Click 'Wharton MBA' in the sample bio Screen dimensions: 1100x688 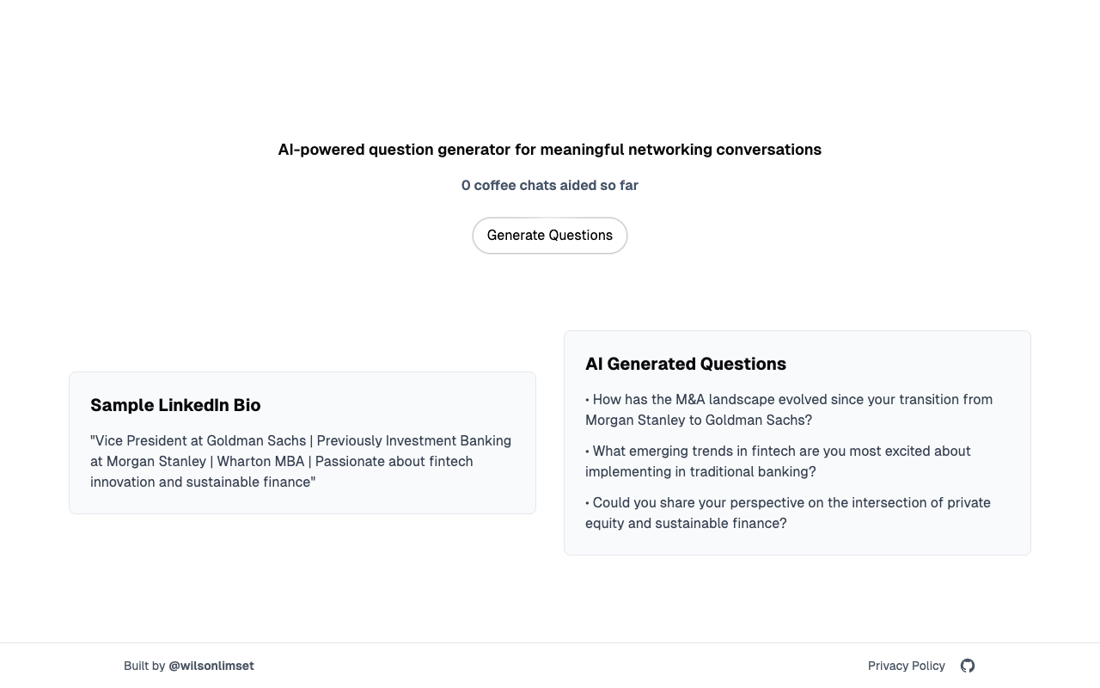pyautogui.click(x=260, y=461)
